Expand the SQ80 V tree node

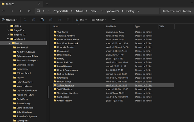pyautogui.click(x=8, y=26)
